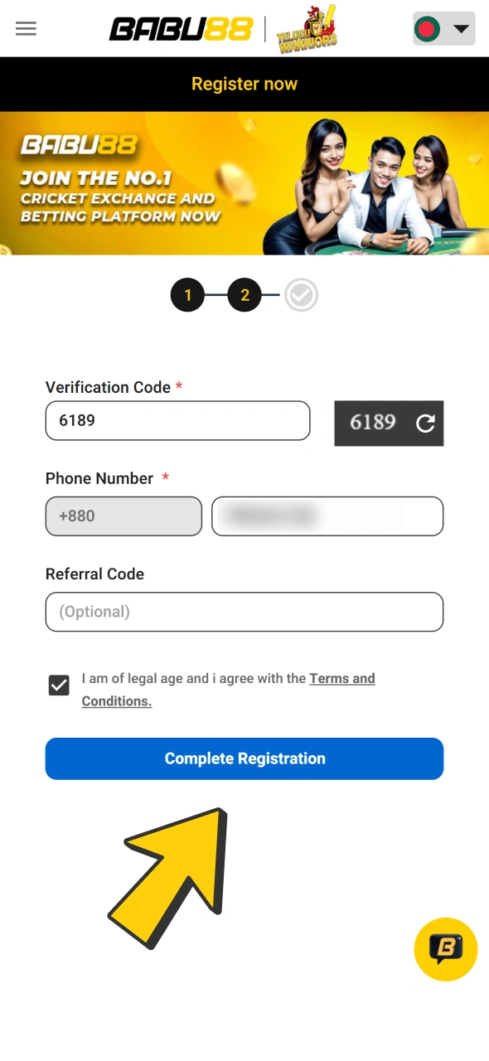This screenshot has height=1061, width=489.
Task: Toggle the Terms and Conditions consent box
Action: click(x=58, y=685)
